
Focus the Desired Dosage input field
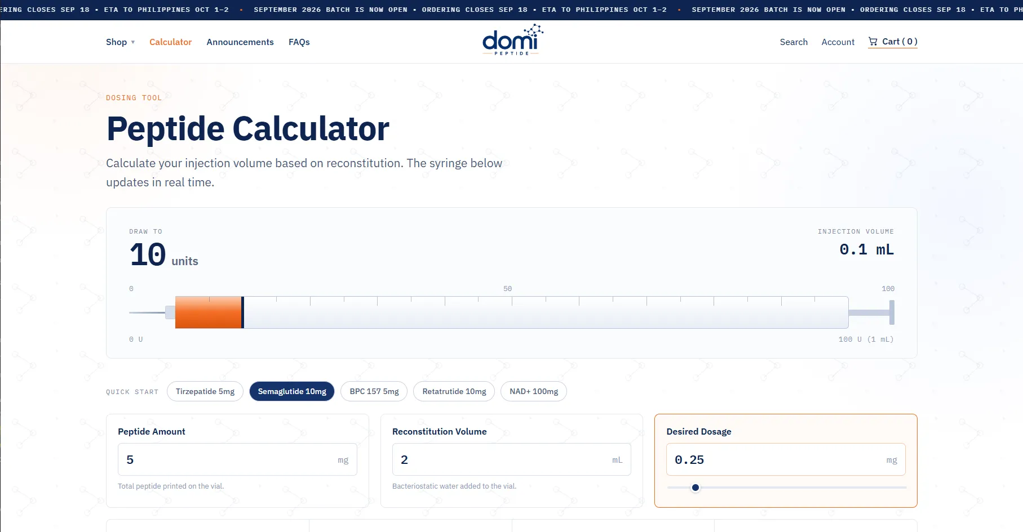(x=786, y=459)
